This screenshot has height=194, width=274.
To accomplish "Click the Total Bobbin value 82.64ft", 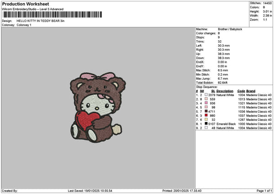I will [x=223, y=83].
